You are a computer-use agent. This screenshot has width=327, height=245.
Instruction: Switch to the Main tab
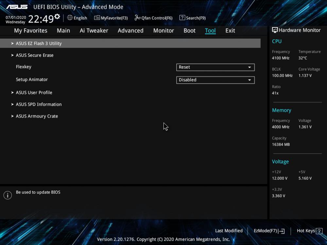(x=63, y=31)
